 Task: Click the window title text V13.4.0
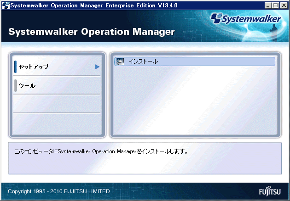coord(168,6)
